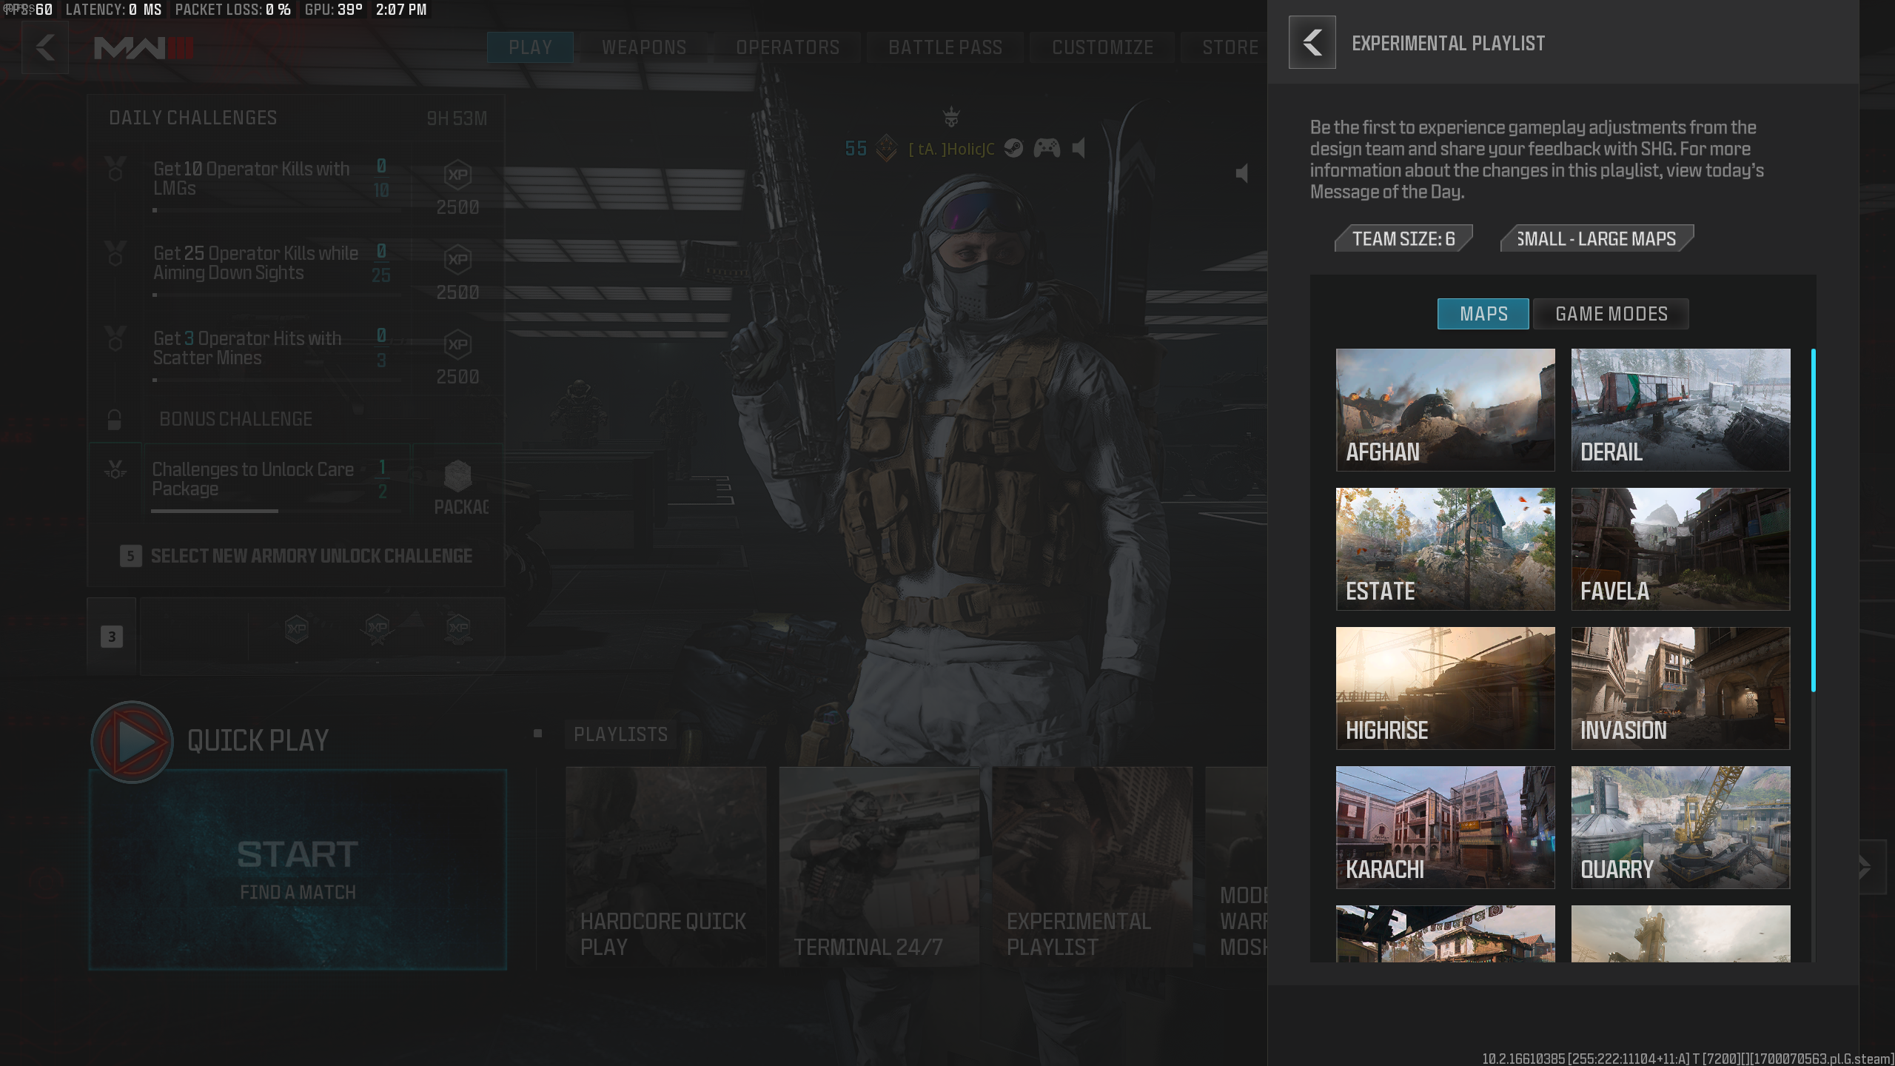Screen dimensions: 1895x1066
Task: Click the Bonus Challenge lock icon
Action: pos(114,420)
